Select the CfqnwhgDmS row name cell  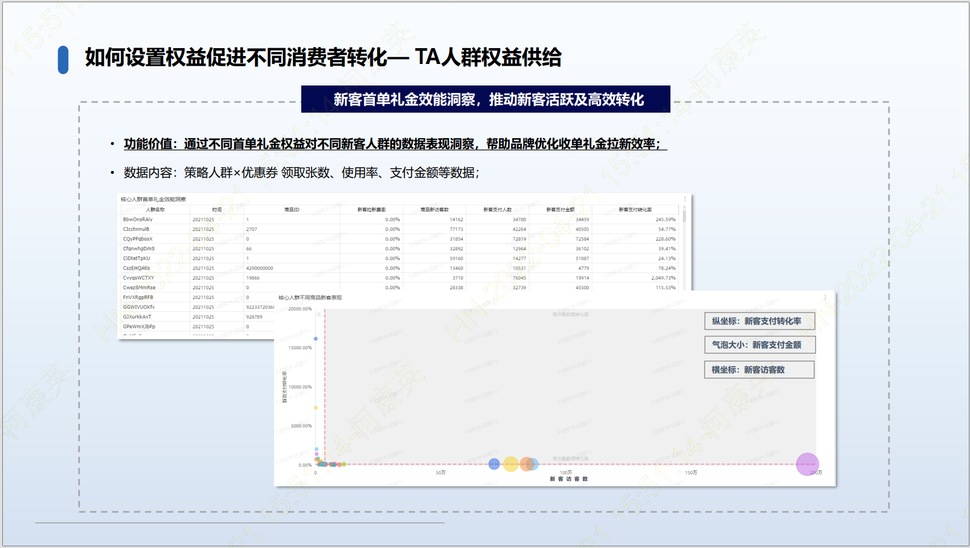pyautogui.click(x=139, y=249)
